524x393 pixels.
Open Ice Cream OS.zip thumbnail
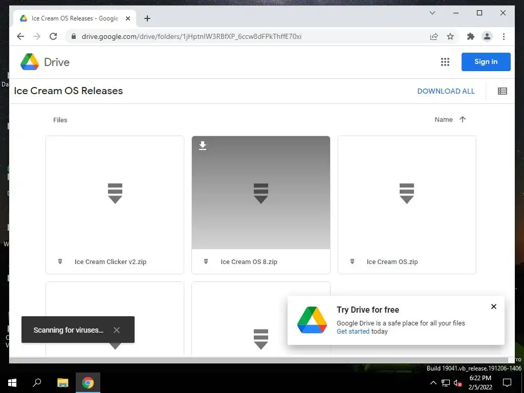click(x=407, y=192)
